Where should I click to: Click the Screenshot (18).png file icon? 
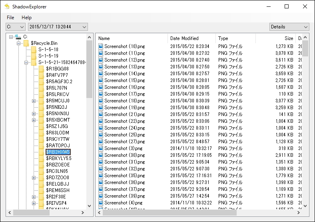[101, 101]
